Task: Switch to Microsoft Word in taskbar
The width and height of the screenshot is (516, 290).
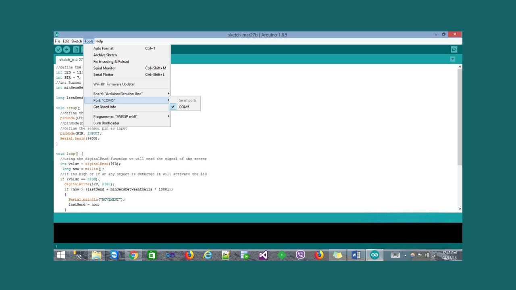Action: coord(356,255)
